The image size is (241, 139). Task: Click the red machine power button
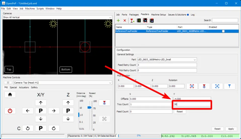[x=10, y=111]
